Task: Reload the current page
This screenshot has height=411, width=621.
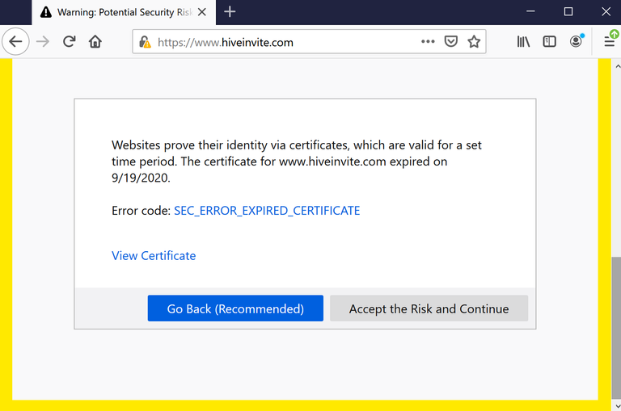Action: click(69, 41)
